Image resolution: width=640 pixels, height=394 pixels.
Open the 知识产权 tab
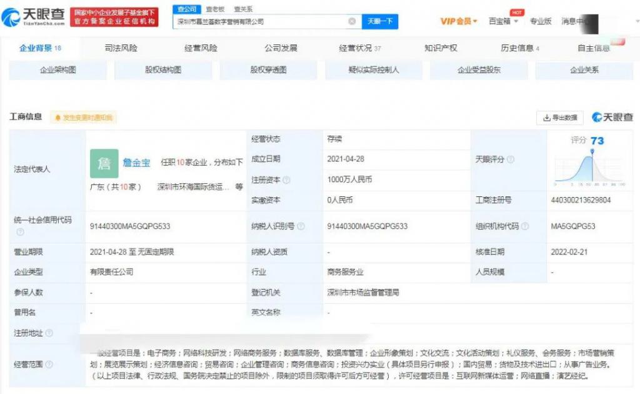coord(441,48)
